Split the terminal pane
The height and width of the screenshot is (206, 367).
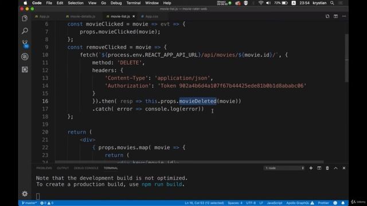click(319, 168)
